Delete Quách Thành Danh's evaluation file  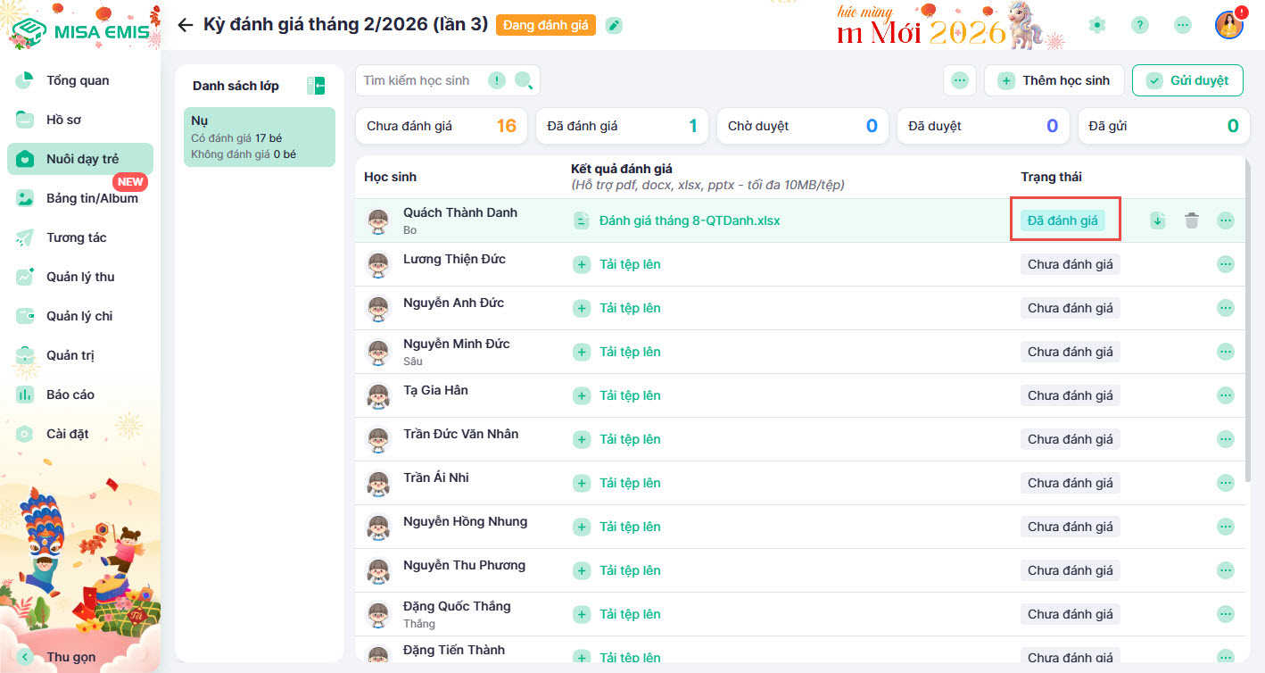(1191, 220)
